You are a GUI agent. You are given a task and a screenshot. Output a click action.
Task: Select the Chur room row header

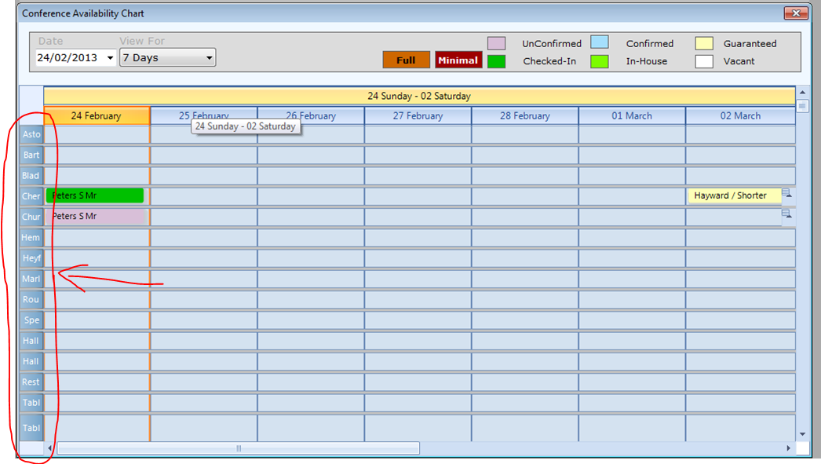point(31,217)
